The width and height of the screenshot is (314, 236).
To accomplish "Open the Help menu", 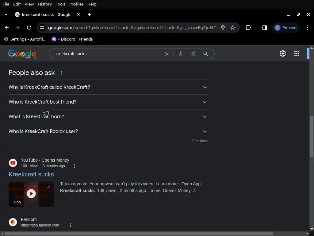I will pyautogui.click(x=92, y=4).
